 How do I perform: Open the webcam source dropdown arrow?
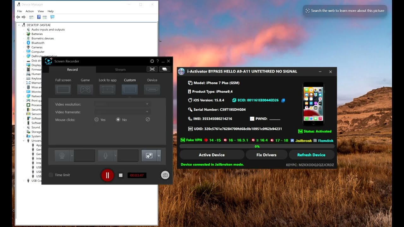click(72, 155)
